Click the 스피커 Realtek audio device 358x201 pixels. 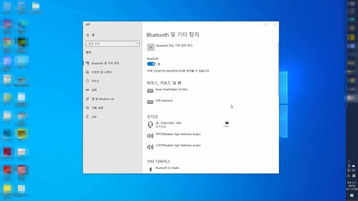point(177,146)
